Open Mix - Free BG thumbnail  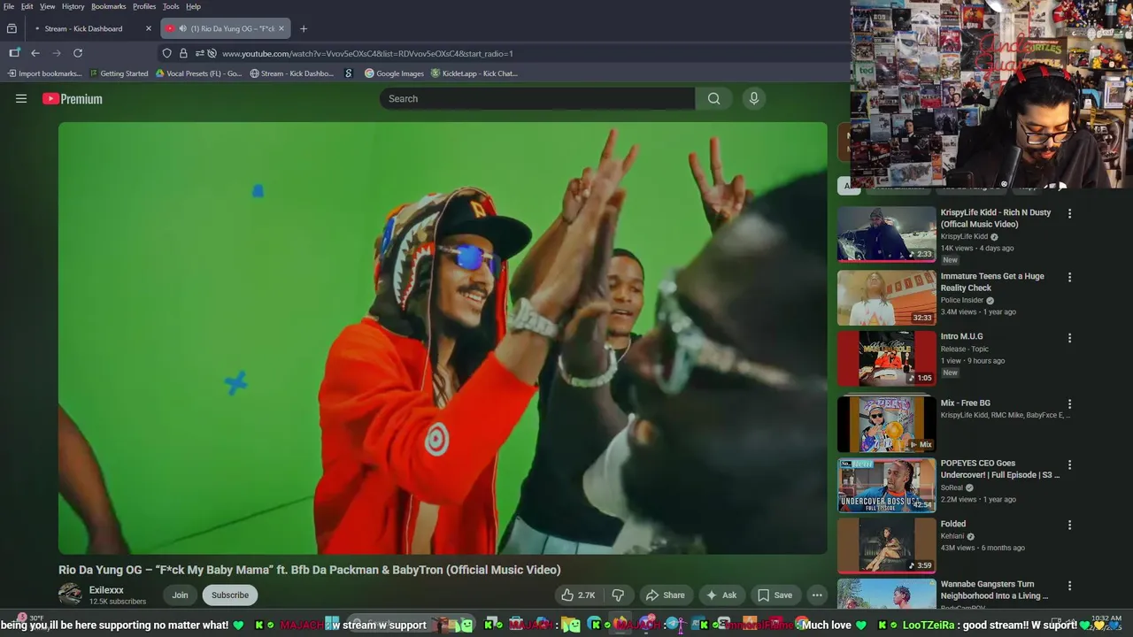pos(887,425)
